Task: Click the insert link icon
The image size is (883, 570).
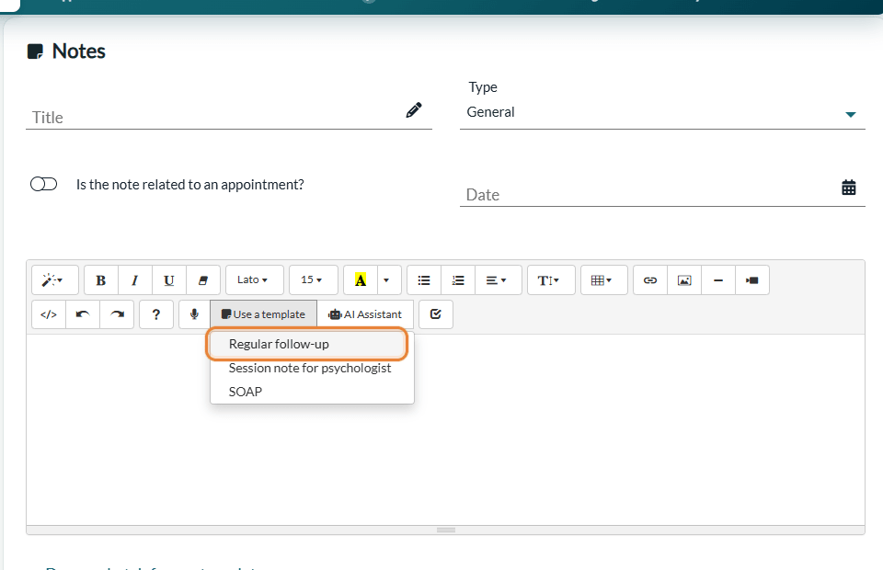Action: click(x=650, y=280)
